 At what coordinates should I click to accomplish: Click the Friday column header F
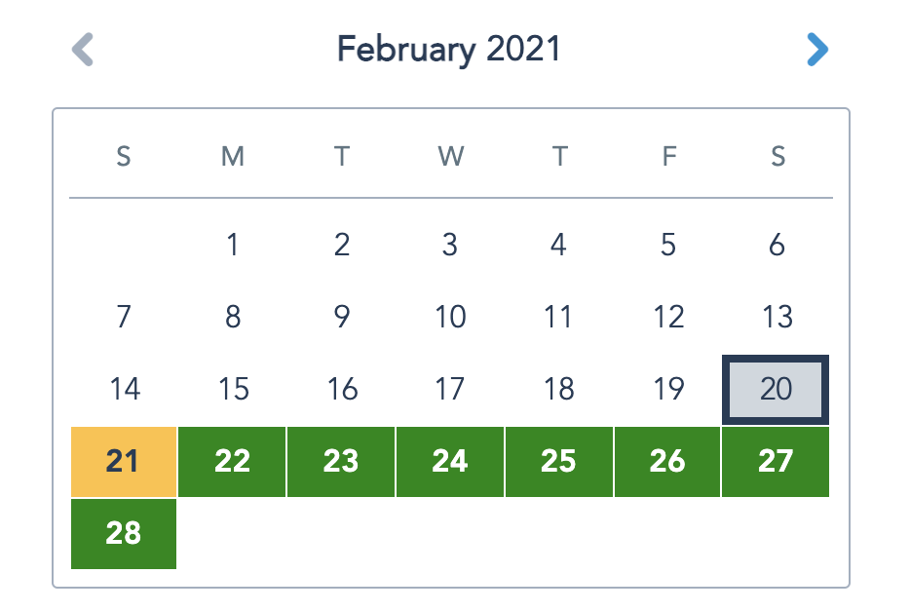667,156
